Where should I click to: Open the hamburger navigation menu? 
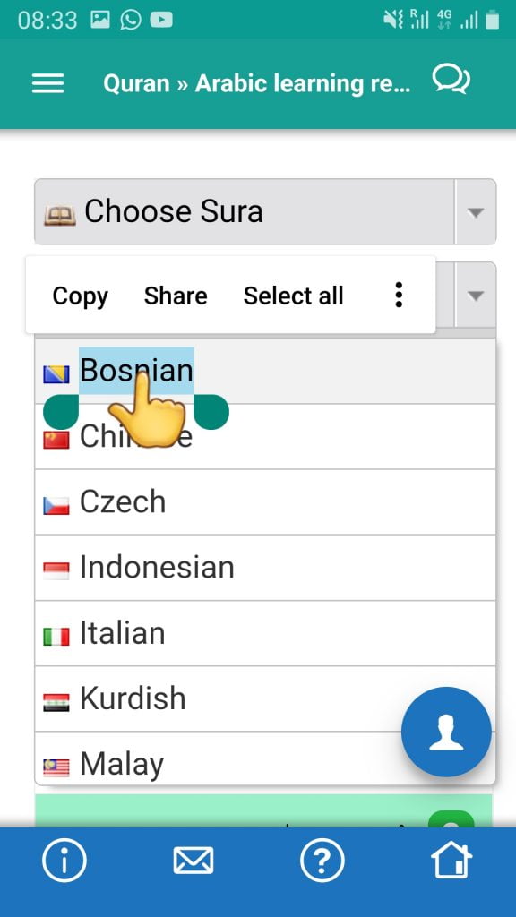tap(47, 83)
